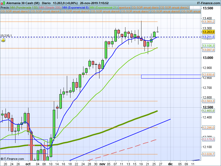Open the MM (Ponderada 150) indicator label

coord(24,8)
